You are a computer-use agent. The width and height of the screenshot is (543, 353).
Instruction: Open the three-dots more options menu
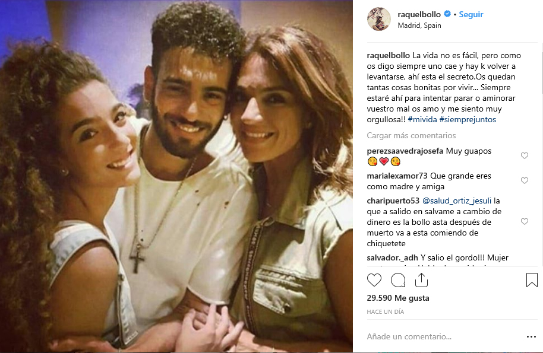(x=531, y=337)
